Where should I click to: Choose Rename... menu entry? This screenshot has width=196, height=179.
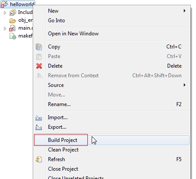pyautogui.click(x=112, y=104)
